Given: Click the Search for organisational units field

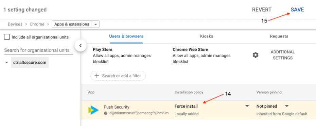Looking at the screenshot, I should [x=39, y=50].
